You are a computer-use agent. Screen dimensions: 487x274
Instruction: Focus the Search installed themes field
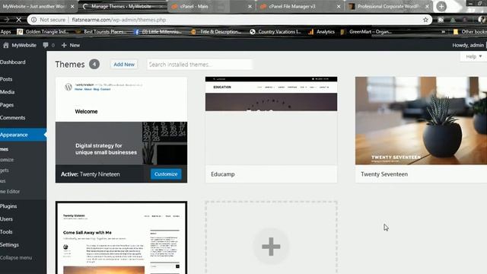(199, 65)
